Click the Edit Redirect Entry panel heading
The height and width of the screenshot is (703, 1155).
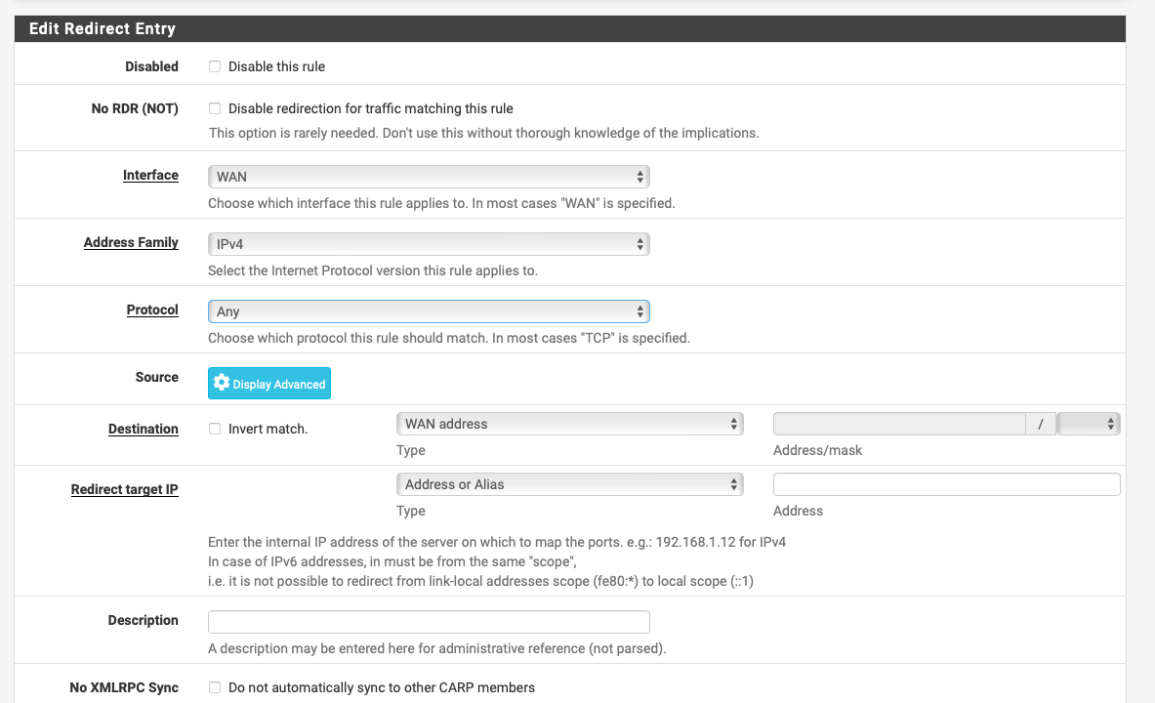(x=103, y=28)
